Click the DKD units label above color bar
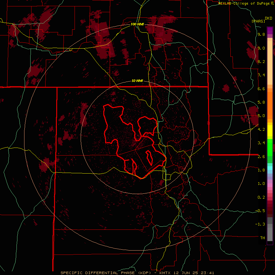 (269, 18)
